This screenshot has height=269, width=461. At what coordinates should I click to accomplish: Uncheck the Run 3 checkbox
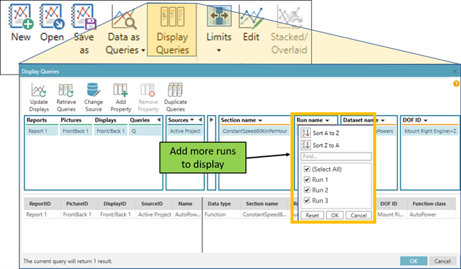(307, 200)
